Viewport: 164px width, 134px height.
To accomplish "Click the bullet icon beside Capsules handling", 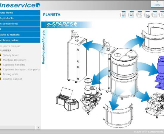I will pos(0,65).
